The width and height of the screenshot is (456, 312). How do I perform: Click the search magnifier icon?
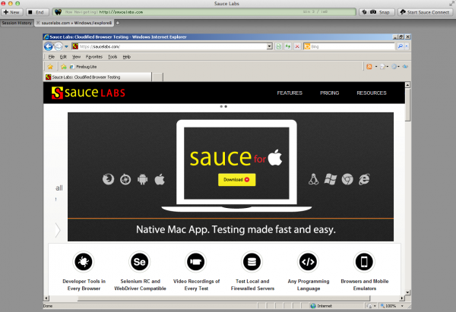click(x=401, y=46)
